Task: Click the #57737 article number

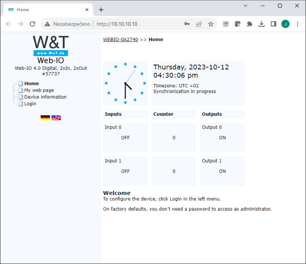Action: click(x=51, y=74)
